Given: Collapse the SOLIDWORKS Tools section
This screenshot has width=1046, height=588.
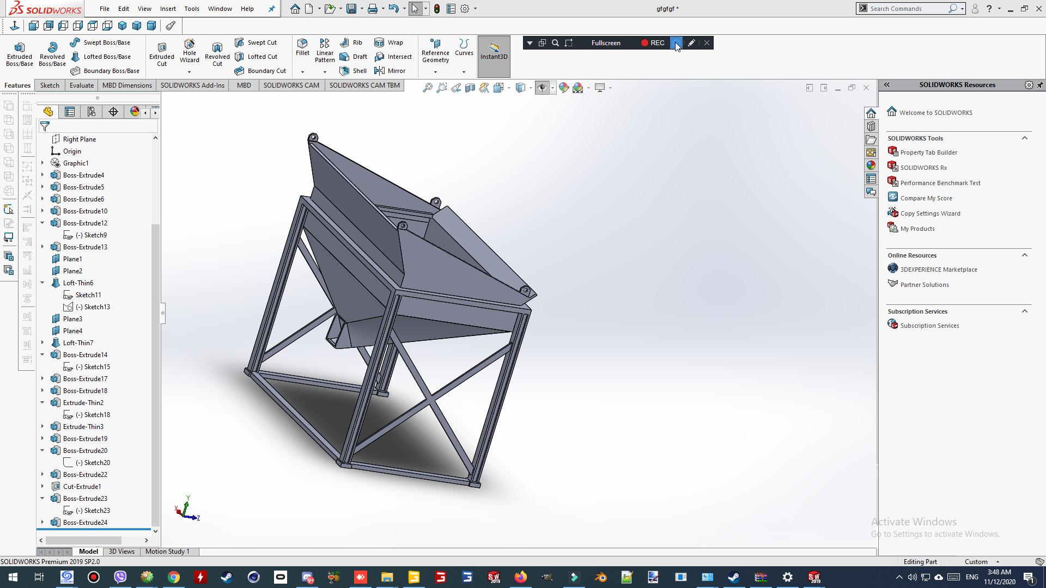Looking at the screenshot, I should [x=1024, y=138].
